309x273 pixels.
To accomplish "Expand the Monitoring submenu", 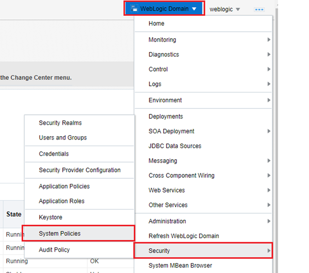I will click(204, 40).
